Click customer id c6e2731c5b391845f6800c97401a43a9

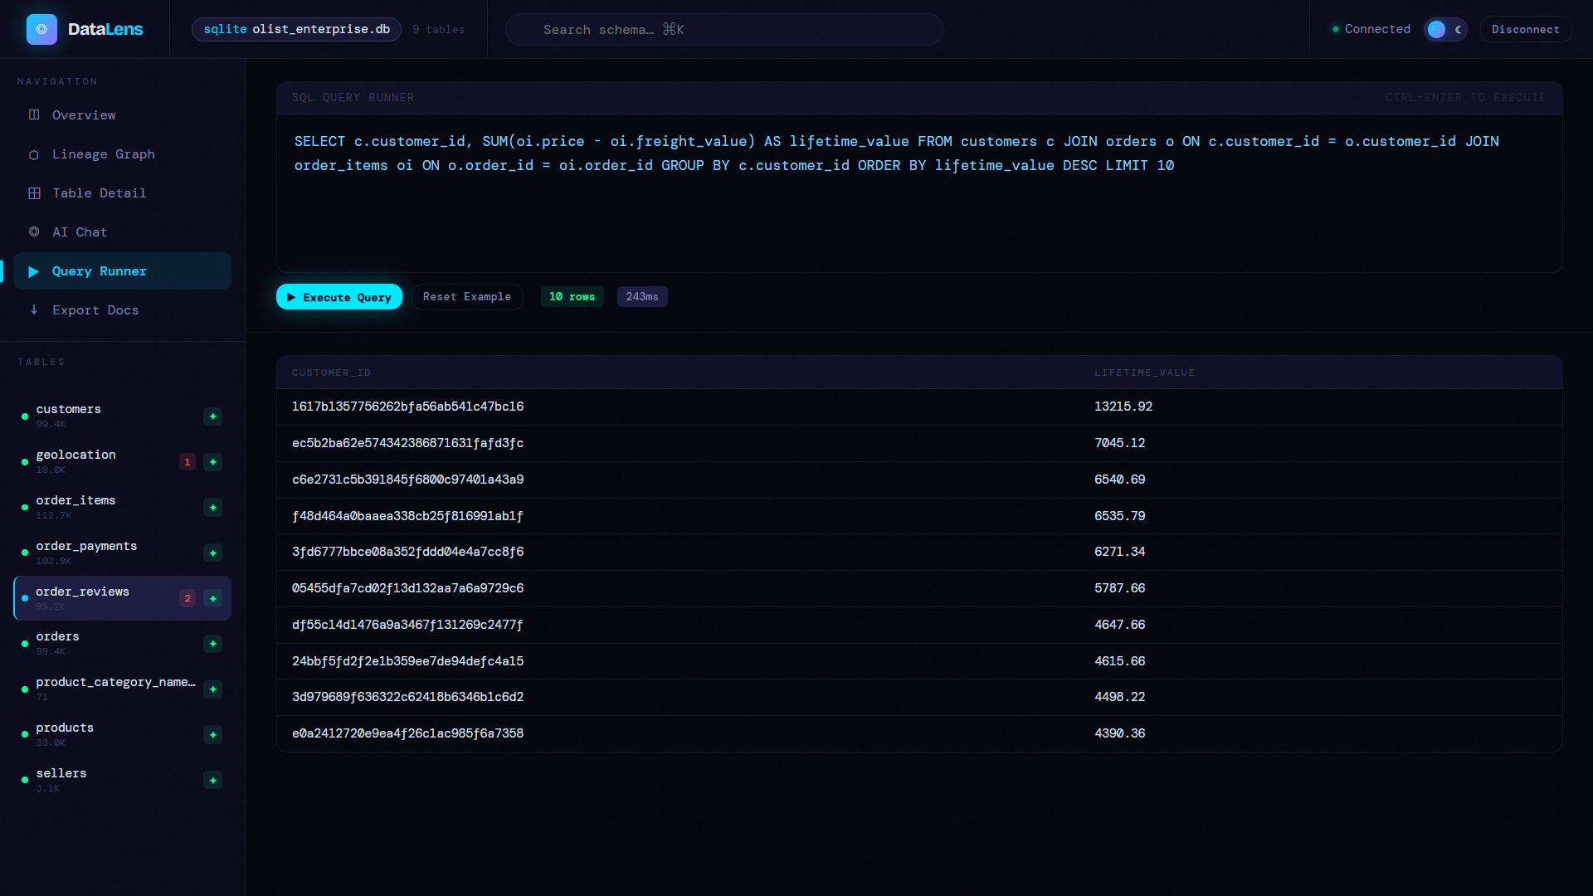[x=407, y=480]
